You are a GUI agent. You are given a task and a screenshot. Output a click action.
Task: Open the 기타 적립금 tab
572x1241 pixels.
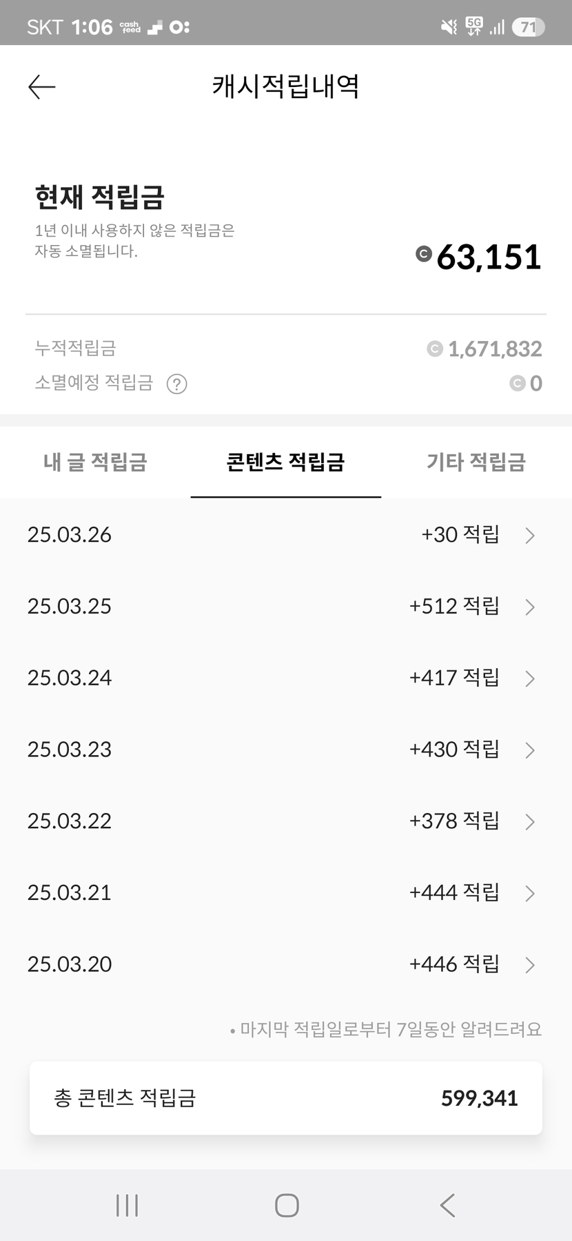476,462
